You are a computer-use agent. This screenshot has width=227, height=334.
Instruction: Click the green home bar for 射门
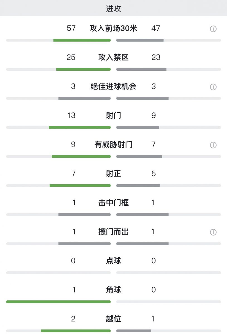(x=80, y=127)
